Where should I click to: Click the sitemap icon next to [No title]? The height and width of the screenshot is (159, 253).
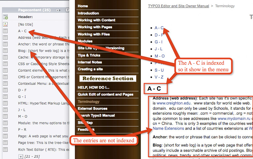tap(5, 24)
